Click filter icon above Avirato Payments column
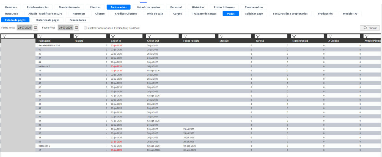The image size is (382, 157). [366, 36]
